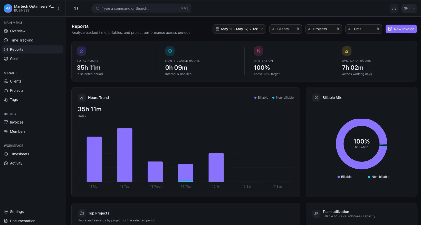
Task: Open Projects under Manage
Action: click(x=32, y=90)
